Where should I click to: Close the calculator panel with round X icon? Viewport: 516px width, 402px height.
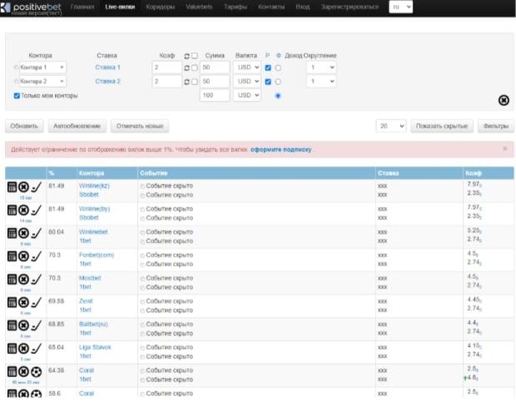click(504, 100)
